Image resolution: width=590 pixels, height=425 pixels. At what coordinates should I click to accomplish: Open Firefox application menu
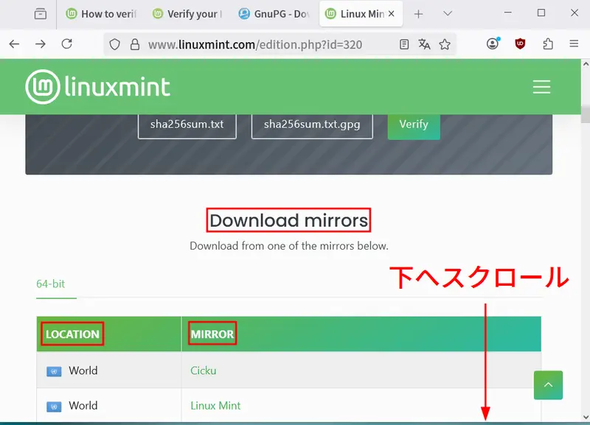point(574,44)
